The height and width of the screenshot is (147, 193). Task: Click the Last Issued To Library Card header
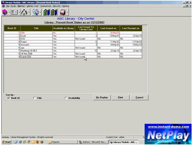(86, 28)
